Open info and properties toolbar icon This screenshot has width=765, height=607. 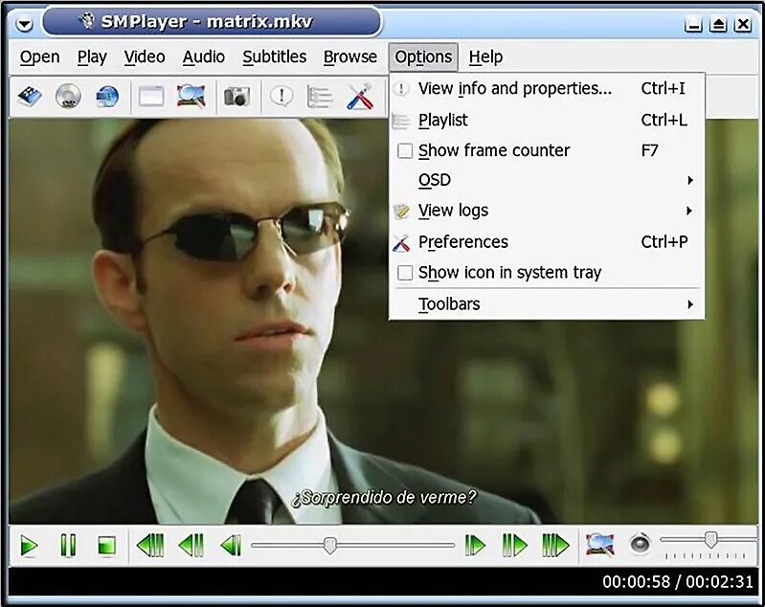(x=281, y=96)
